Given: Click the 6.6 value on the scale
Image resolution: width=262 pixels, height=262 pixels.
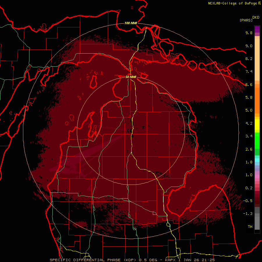Looking at the screenshot, I should 249,84.
